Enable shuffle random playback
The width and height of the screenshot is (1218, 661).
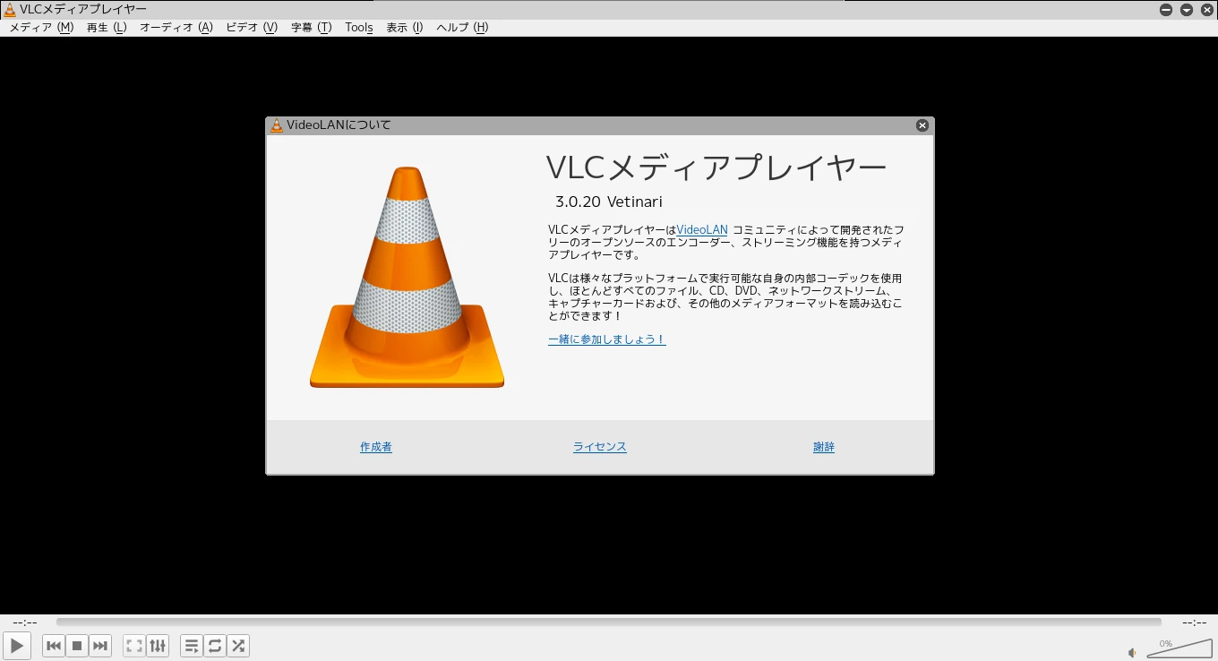238,645
